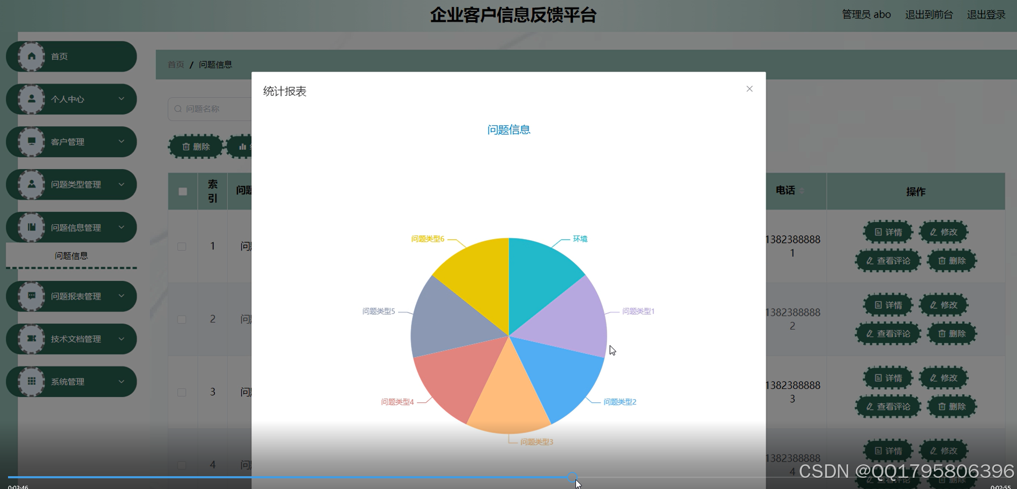Click the chat bubble icon on 问题报表管理

[31, 296]
